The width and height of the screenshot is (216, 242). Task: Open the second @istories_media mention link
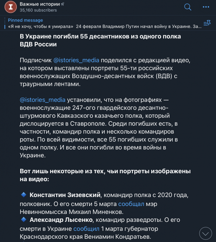point(42,100)
